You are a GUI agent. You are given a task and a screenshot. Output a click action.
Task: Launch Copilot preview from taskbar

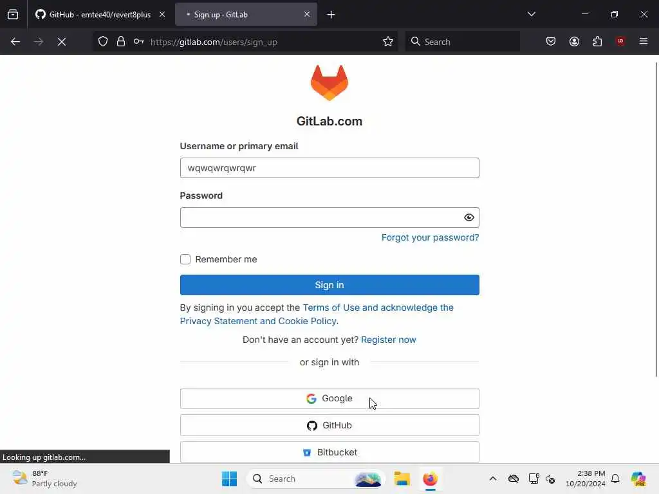(x=638, y=479)
